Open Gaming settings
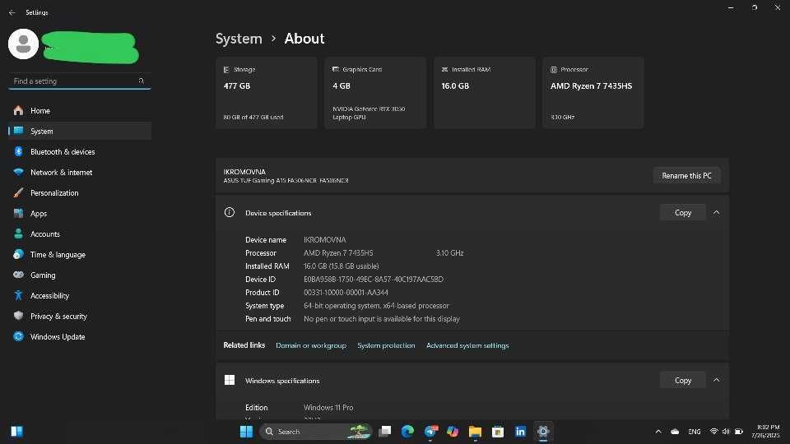 (80, 275)
